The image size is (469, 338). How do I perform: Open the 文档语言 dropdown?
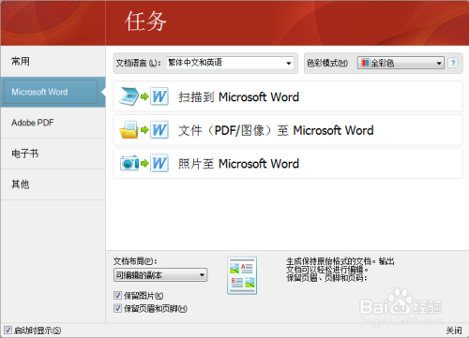click(x=230, y=63)
